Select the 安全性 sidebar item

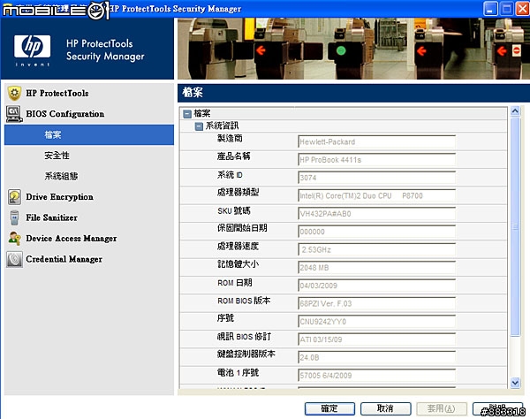57,156
